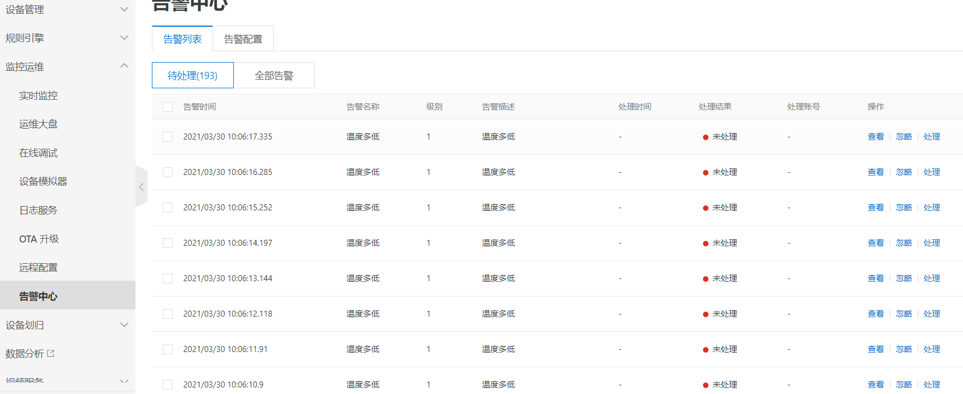963x394 pixels.
Task: Click the 告警时间 column header
Action: coord(199,107)
